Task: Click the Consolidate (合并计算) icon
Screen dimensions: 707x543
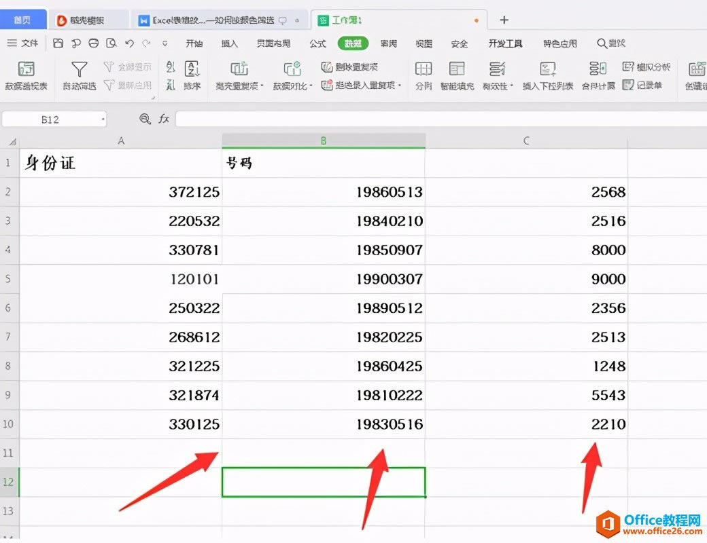Action: point(598,69)
